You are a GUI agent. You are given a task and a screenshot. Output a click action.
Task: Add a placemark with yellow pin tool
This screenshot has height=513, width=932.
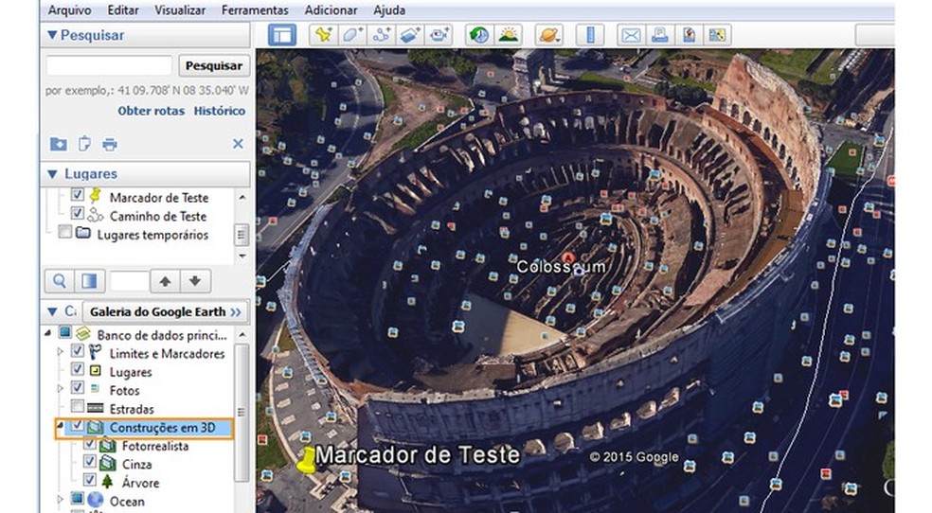tap(323, 35)
